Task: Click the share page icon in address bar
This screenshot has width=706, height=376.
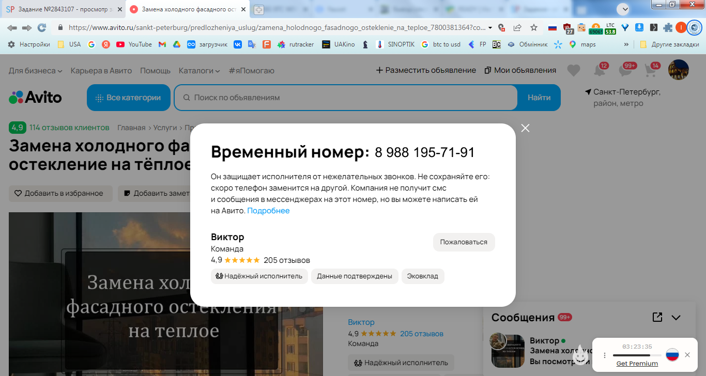Action: tap(517, 27)
